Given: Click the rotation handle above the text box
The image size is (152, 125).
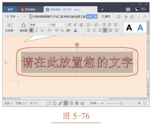Looking at the screenshot, I should [77, 45].
